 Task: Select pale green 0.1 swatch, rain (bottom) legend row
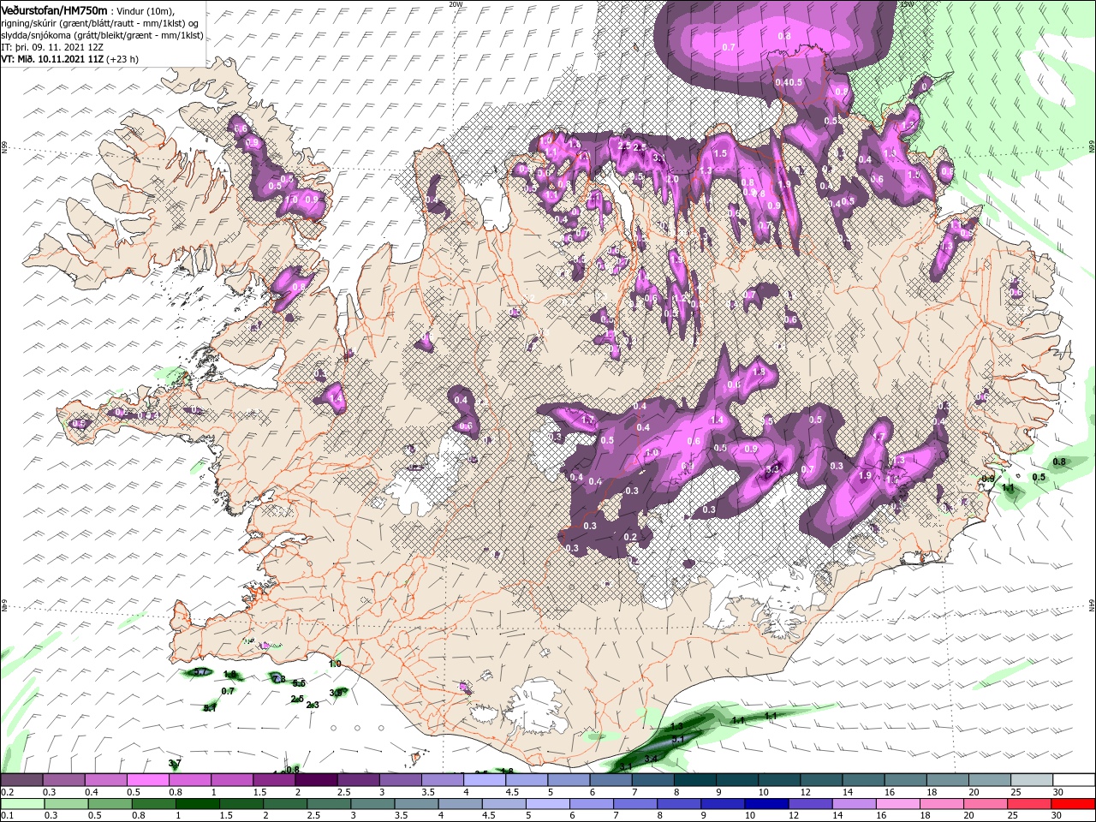click(21, 804)
